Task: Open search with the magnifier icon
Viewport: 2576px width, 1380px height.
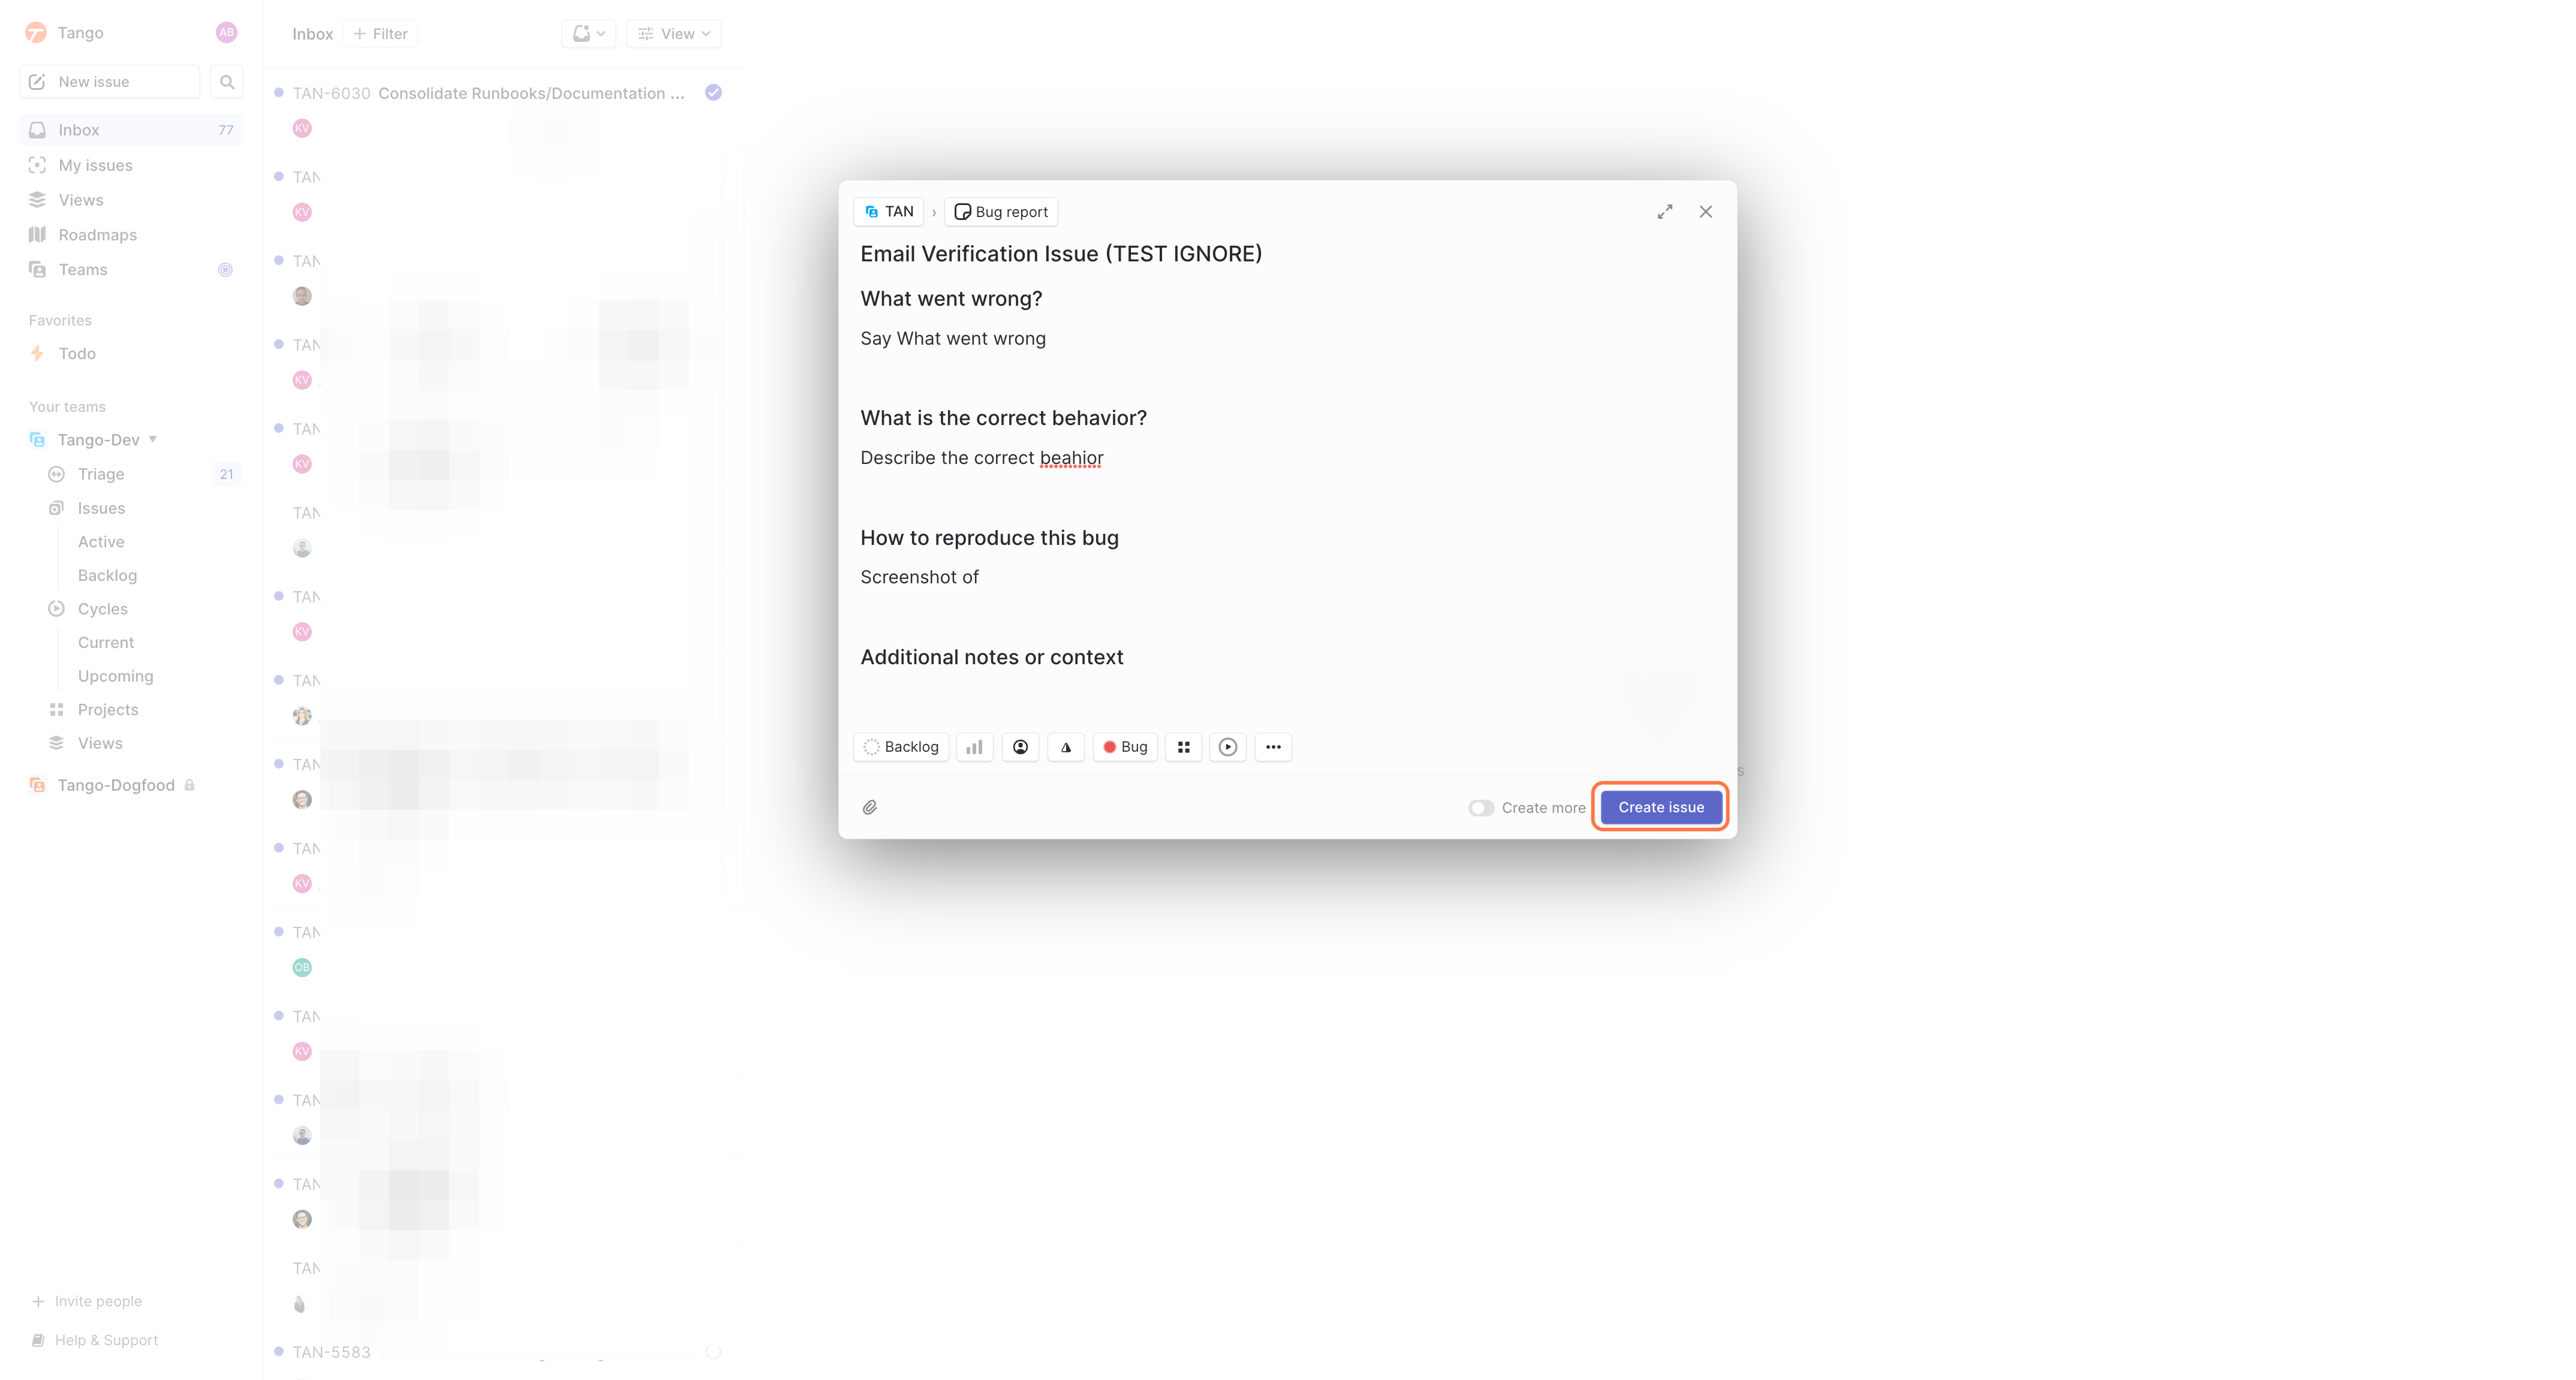Action: pos(227,82)
